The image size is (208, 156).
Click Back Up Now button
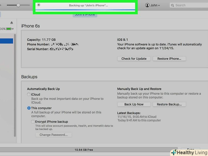click(134, 104)
